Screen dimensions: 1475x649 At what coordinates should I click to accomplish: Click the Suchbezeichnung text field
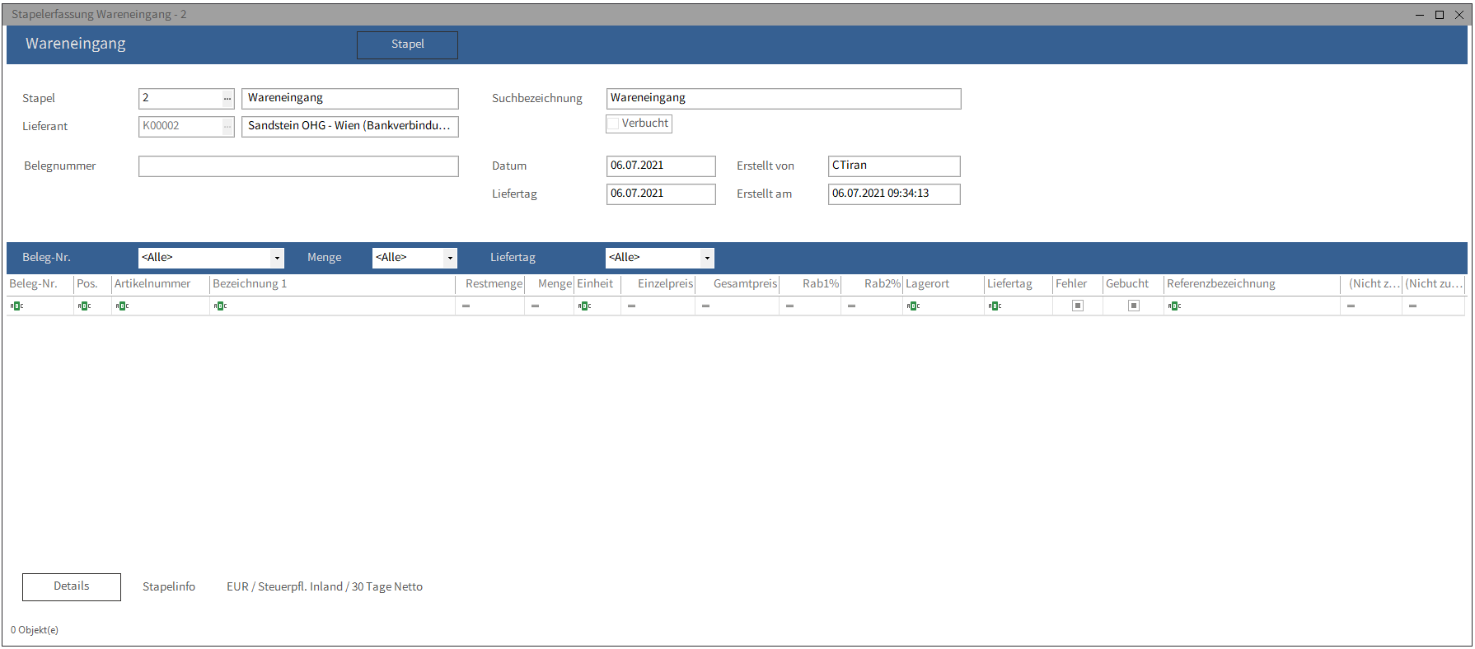(x=784, y=98)
